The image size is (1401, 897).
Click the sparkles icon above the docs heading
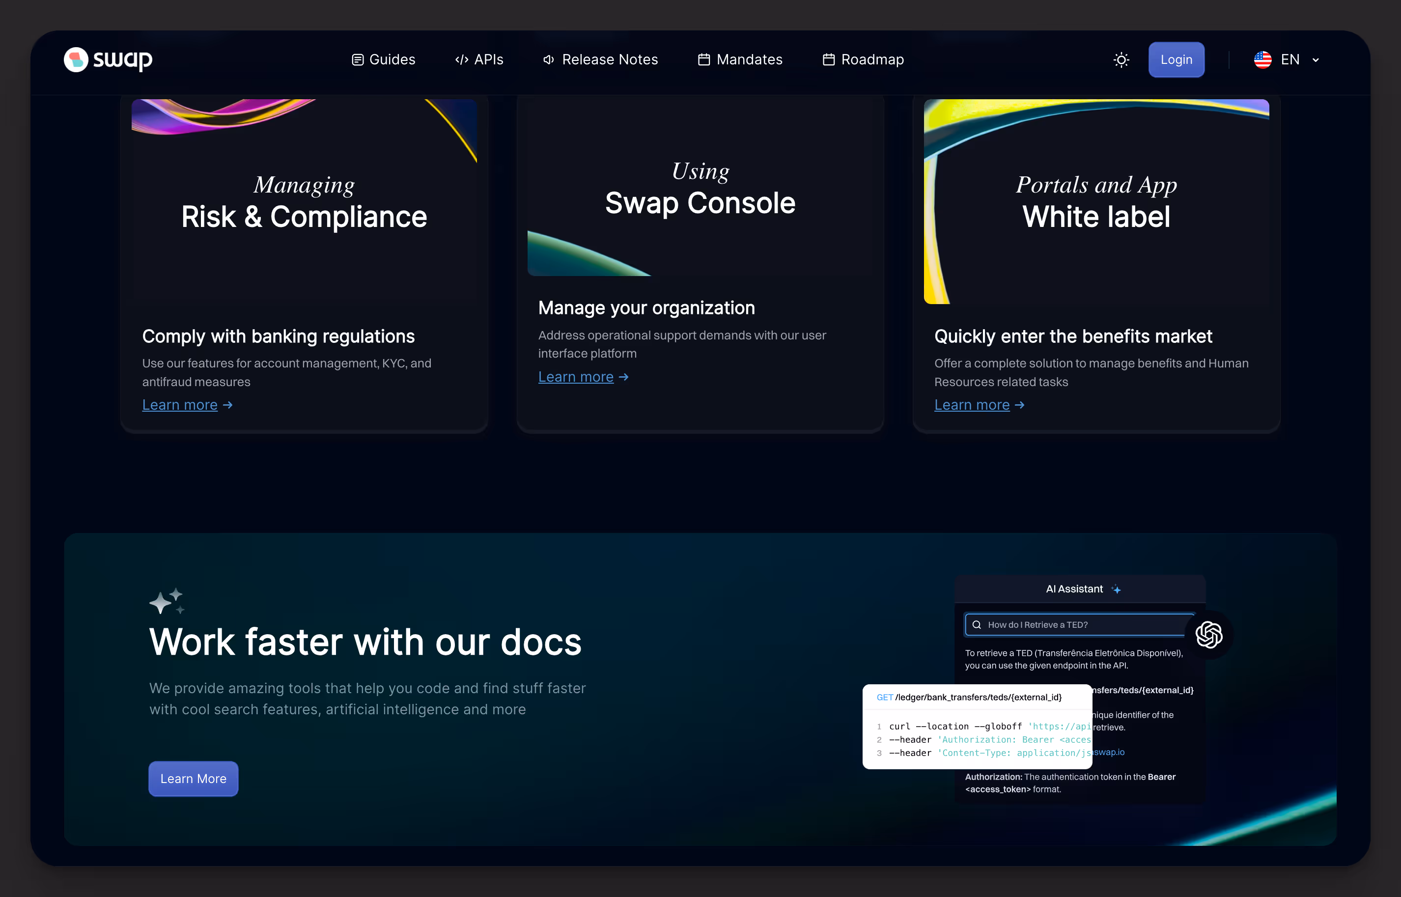[x=167, y=601]
